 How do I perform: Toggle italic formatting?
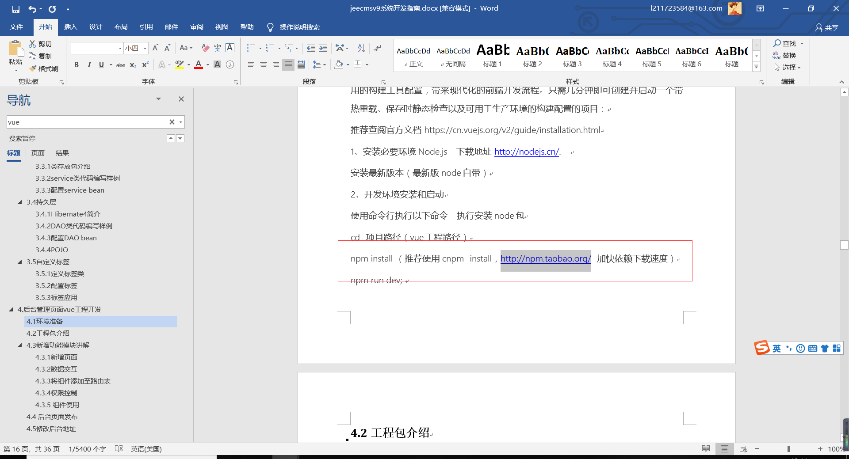[x=89, y=64]
